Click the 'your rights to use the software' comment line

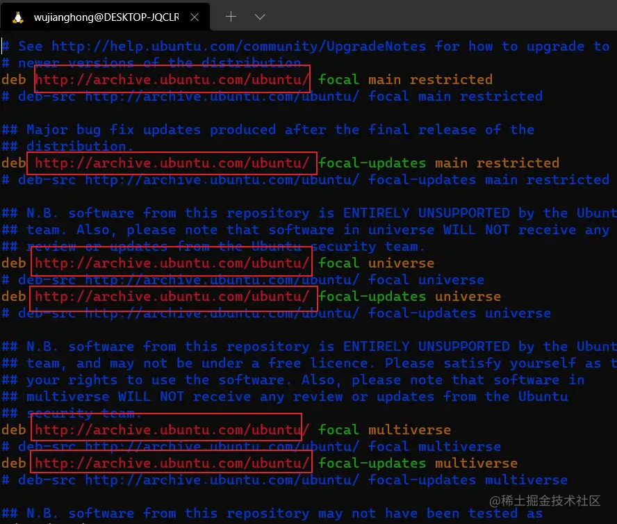point(293,380)
